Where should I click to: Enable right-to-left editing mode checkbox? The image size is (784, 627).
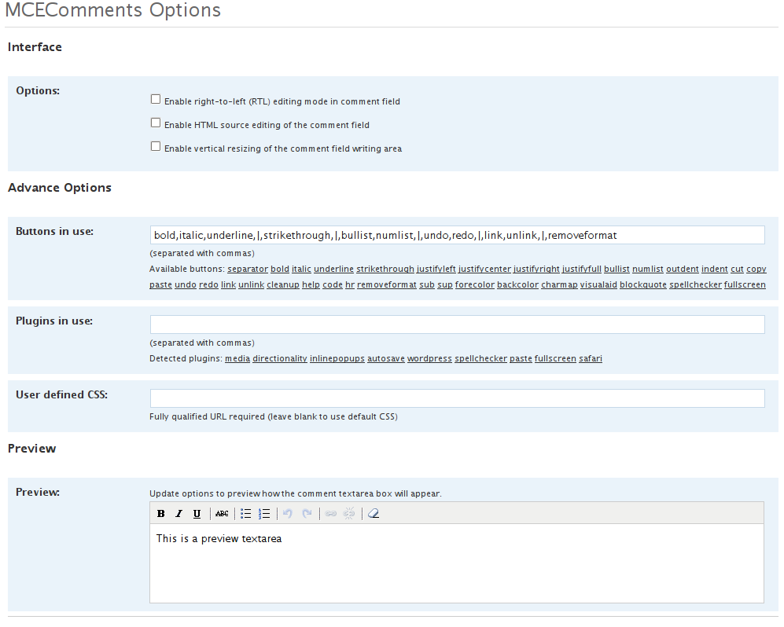pos(156,100)
